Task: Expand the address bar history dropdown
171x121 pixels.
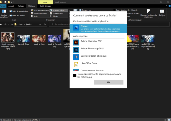Action: pos(40,24)
